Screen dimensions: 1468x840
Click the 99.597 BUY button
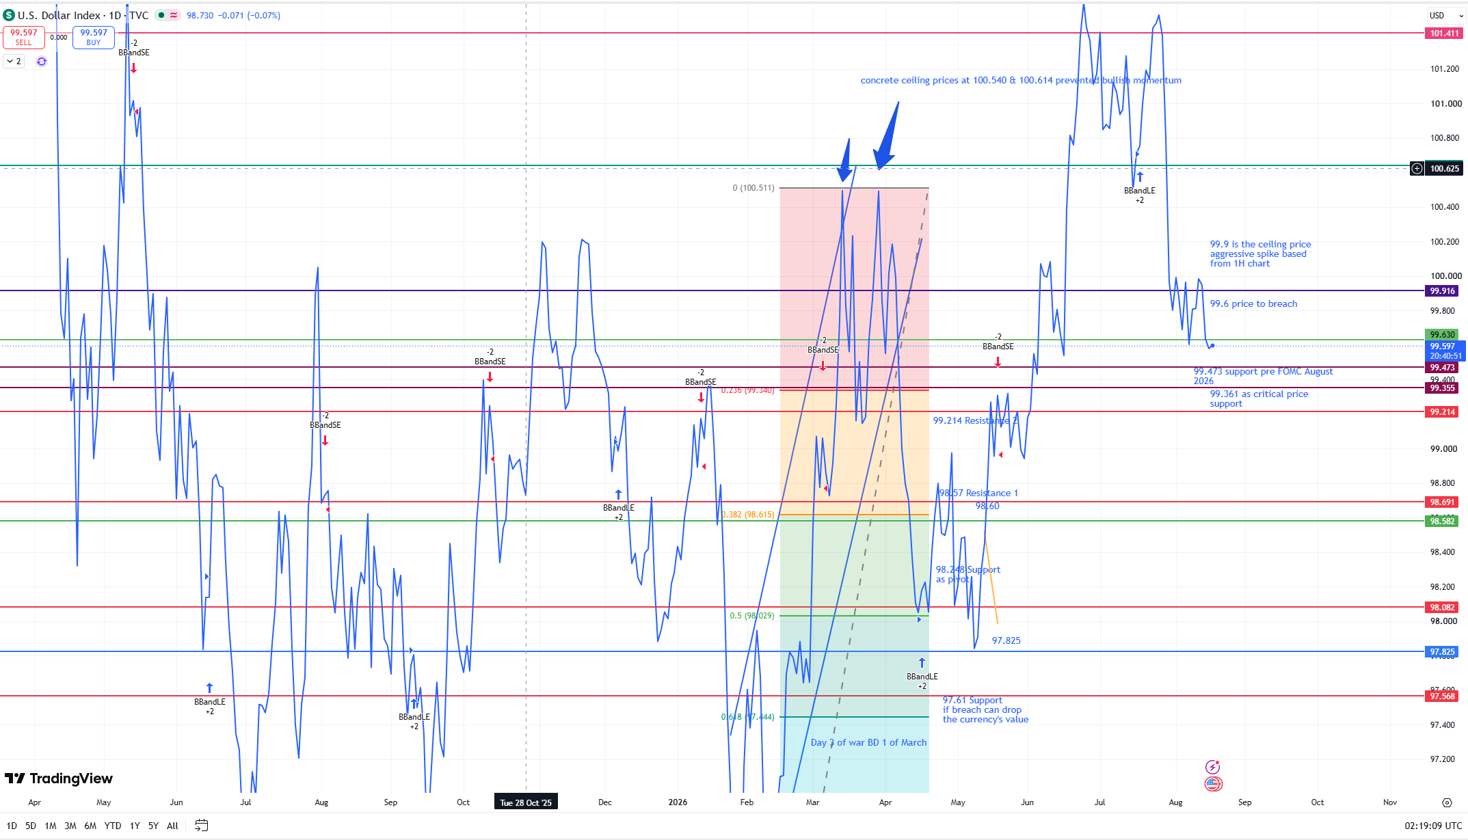pyautogui.click(x=94, y=37)
